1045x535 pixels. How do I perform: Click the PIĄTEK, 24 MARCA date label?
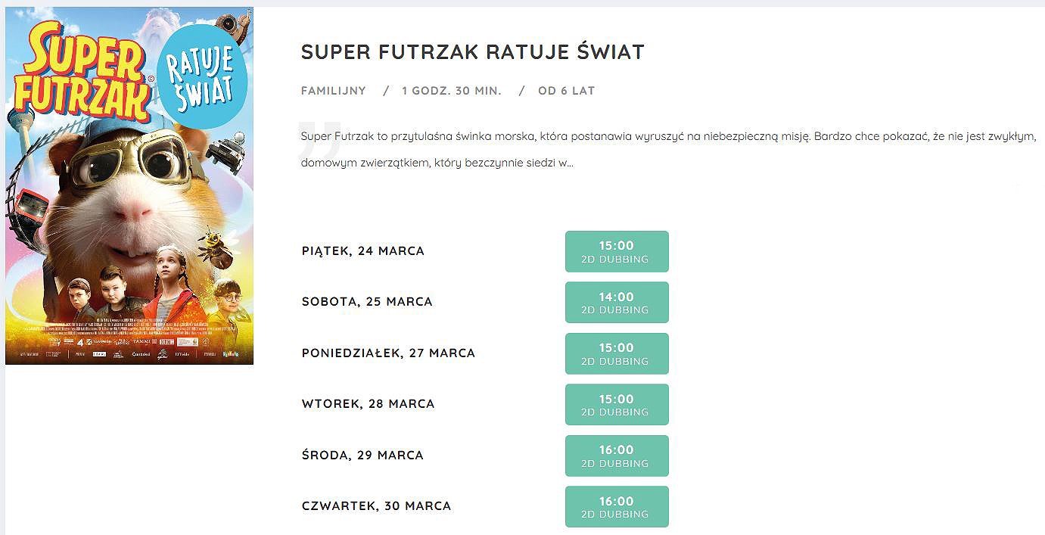363,251
